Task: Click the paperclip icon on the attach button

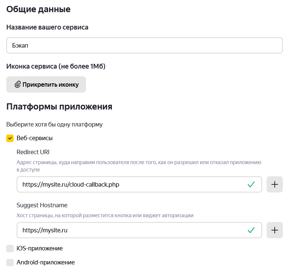Action: tap(17, 84)
